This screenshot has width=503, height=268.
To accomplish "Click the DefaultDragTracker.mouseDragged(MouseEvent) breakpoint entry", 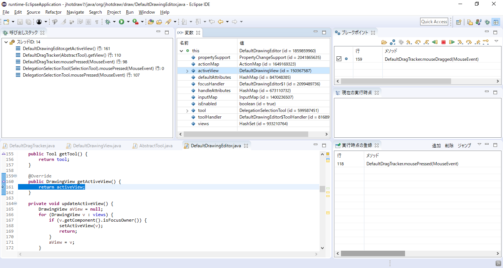I will click(x=432, y=59).
